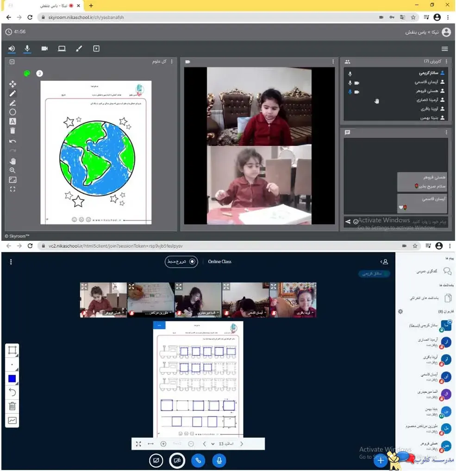The height and width of the screenshot is (471, 456).
Task: Turn on multi-user whiteboard in Online Class
Action: click(12, 420)
